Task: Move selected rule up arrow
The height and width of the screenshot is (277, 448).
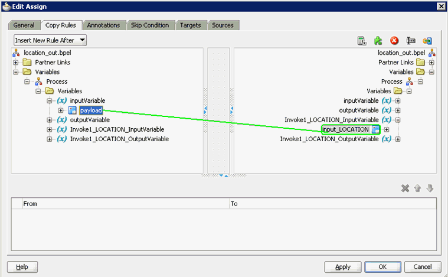Action: [x=417, y=188]
